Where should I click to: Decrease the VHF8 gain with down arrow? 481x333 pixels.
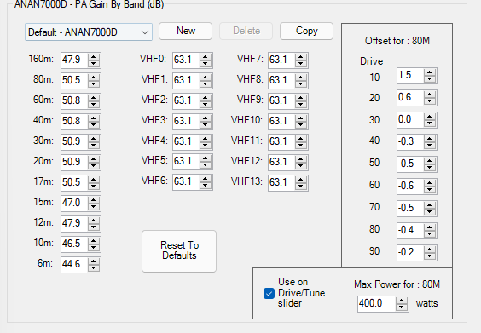tap(301, 83)
